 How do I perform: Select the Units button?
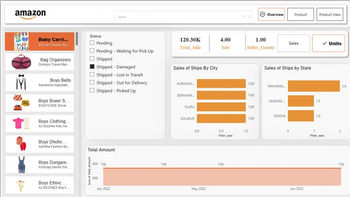pos(329,43)
